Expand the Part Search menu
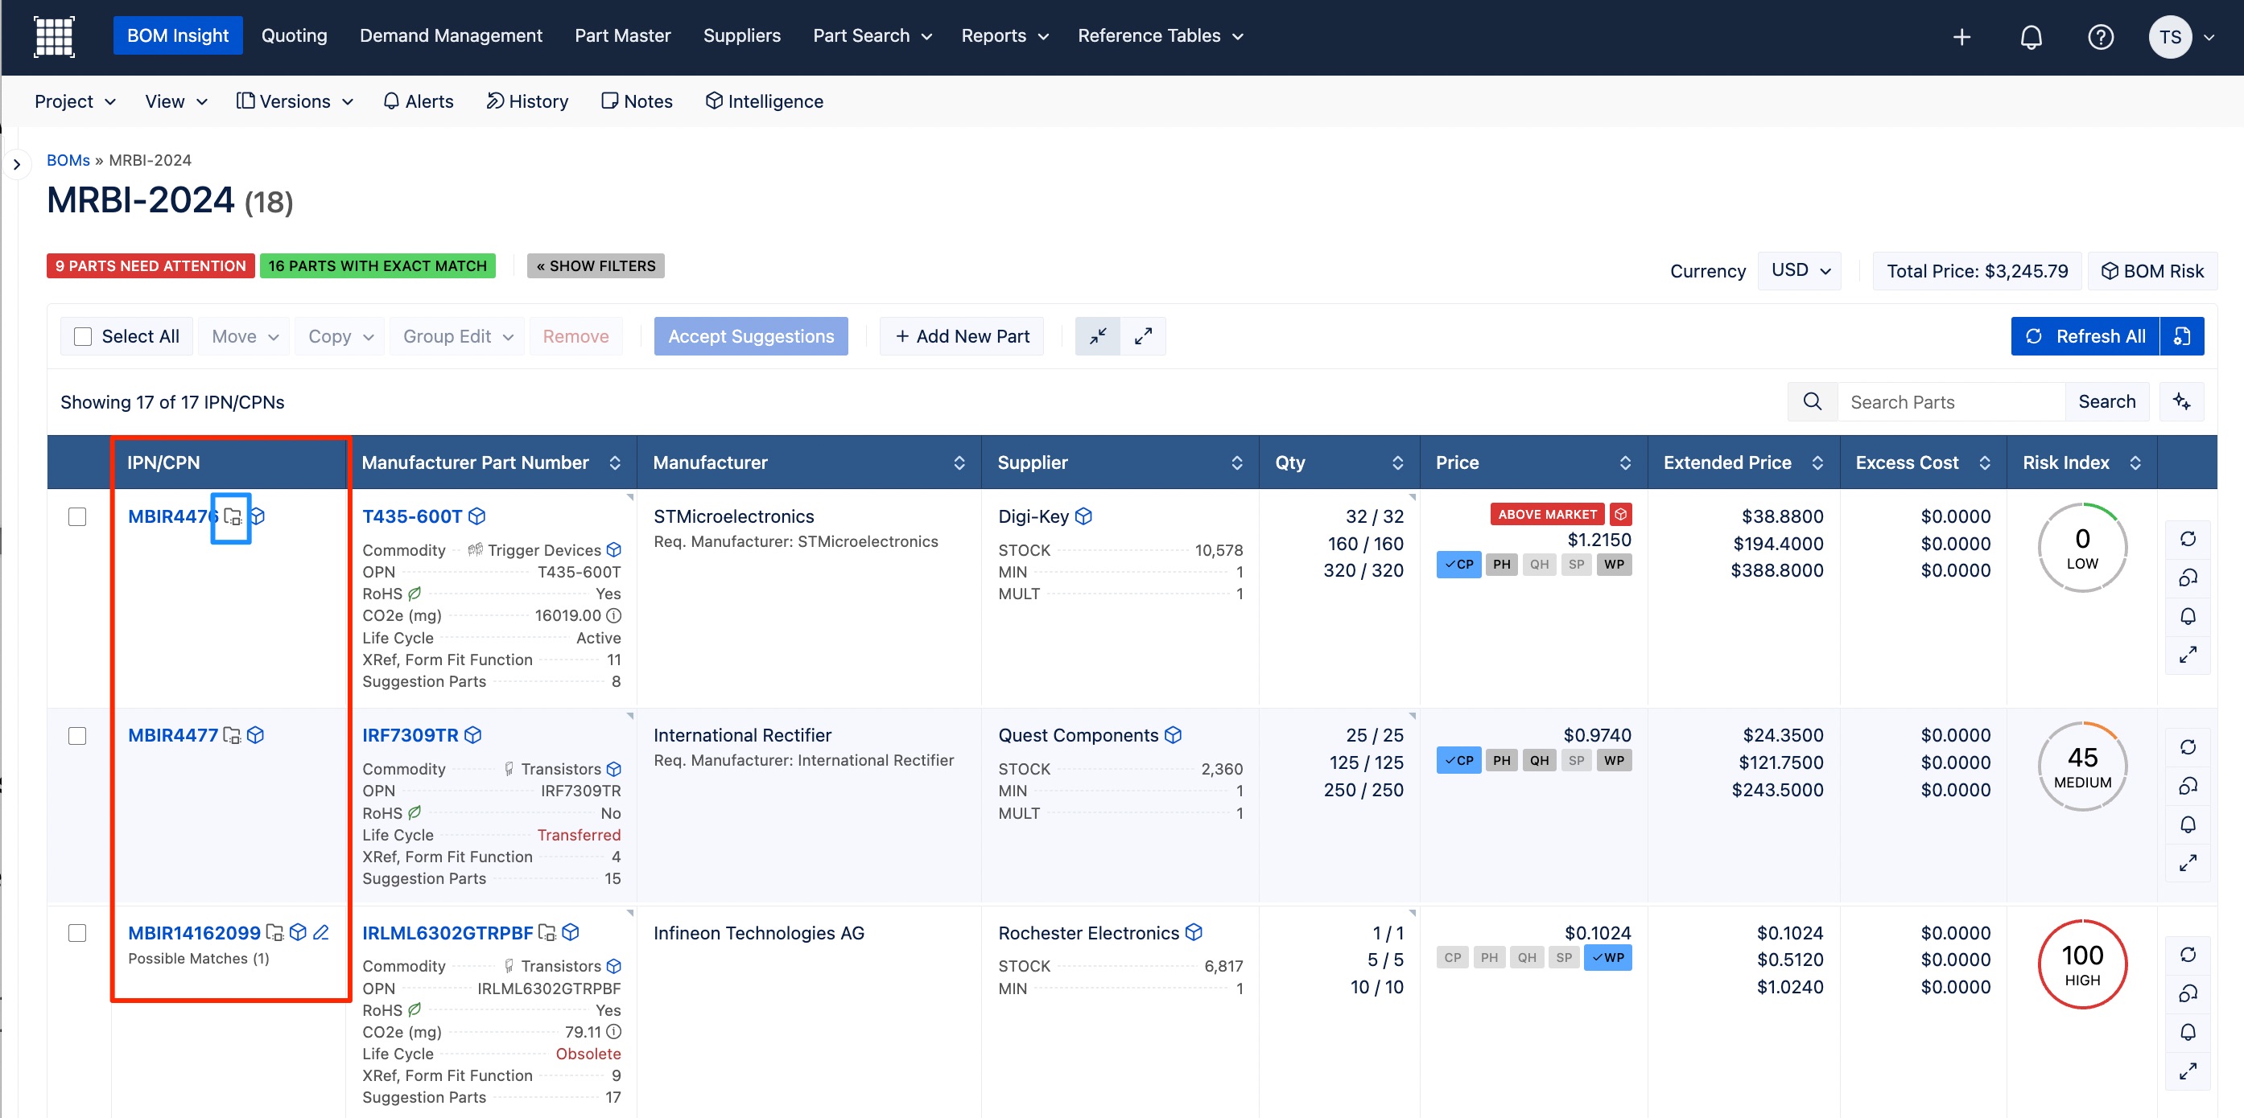 872,35
